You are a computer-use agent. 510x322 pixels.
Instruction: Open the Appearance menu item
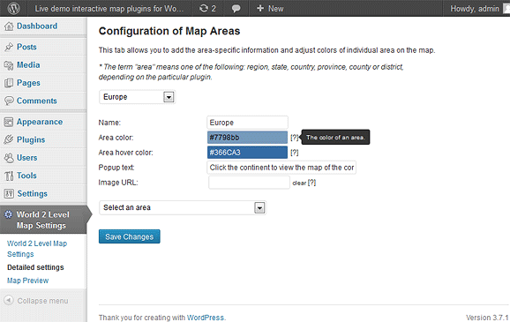40,122
